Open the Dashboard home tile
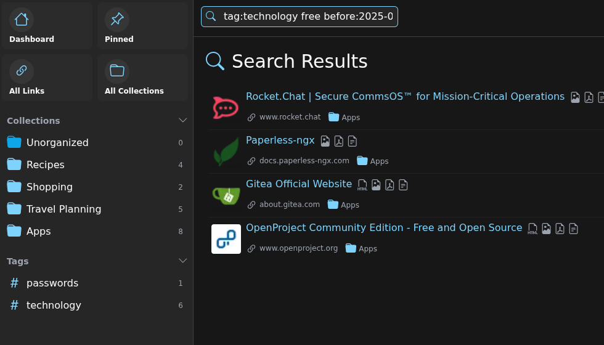This screenshot has width=604, height=345. pyautogui.click(x=47, y=26)
